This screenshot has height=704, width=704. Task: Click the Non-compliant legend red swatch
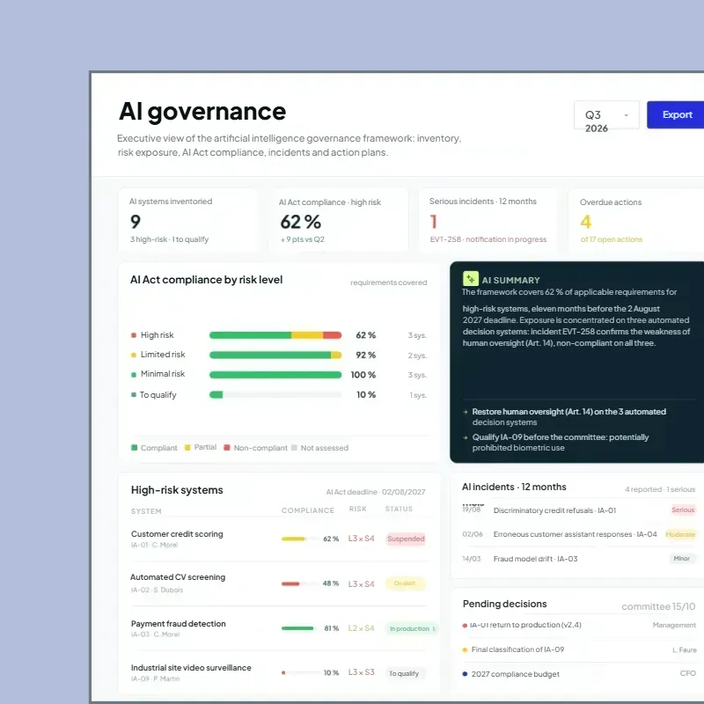pos(227,448)
